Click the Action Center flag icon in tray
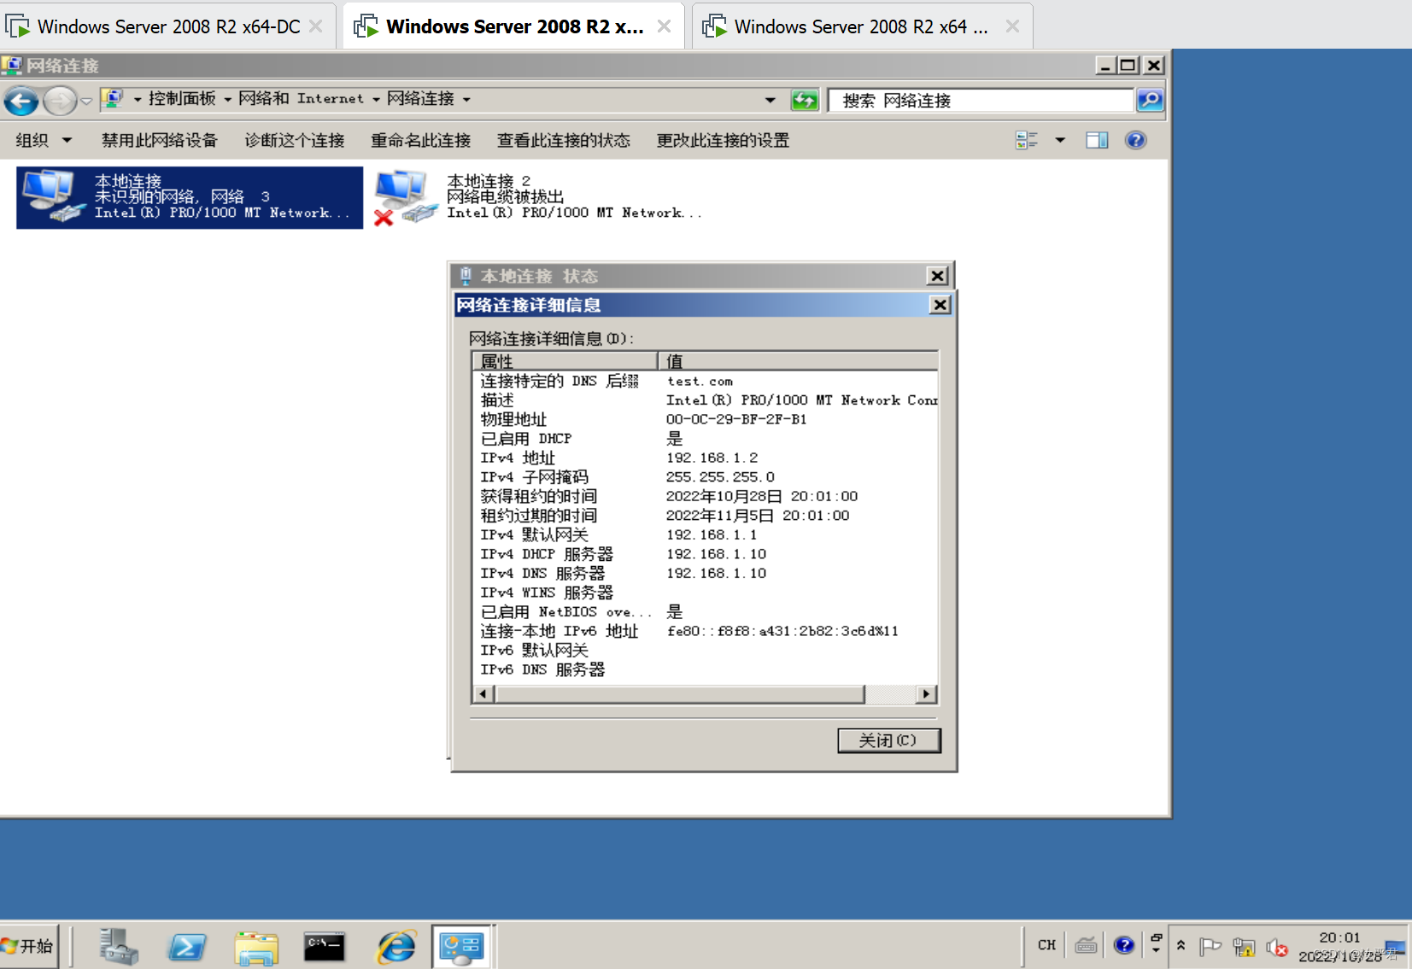The image size is (1412, 969). [x=1210, y=946]
